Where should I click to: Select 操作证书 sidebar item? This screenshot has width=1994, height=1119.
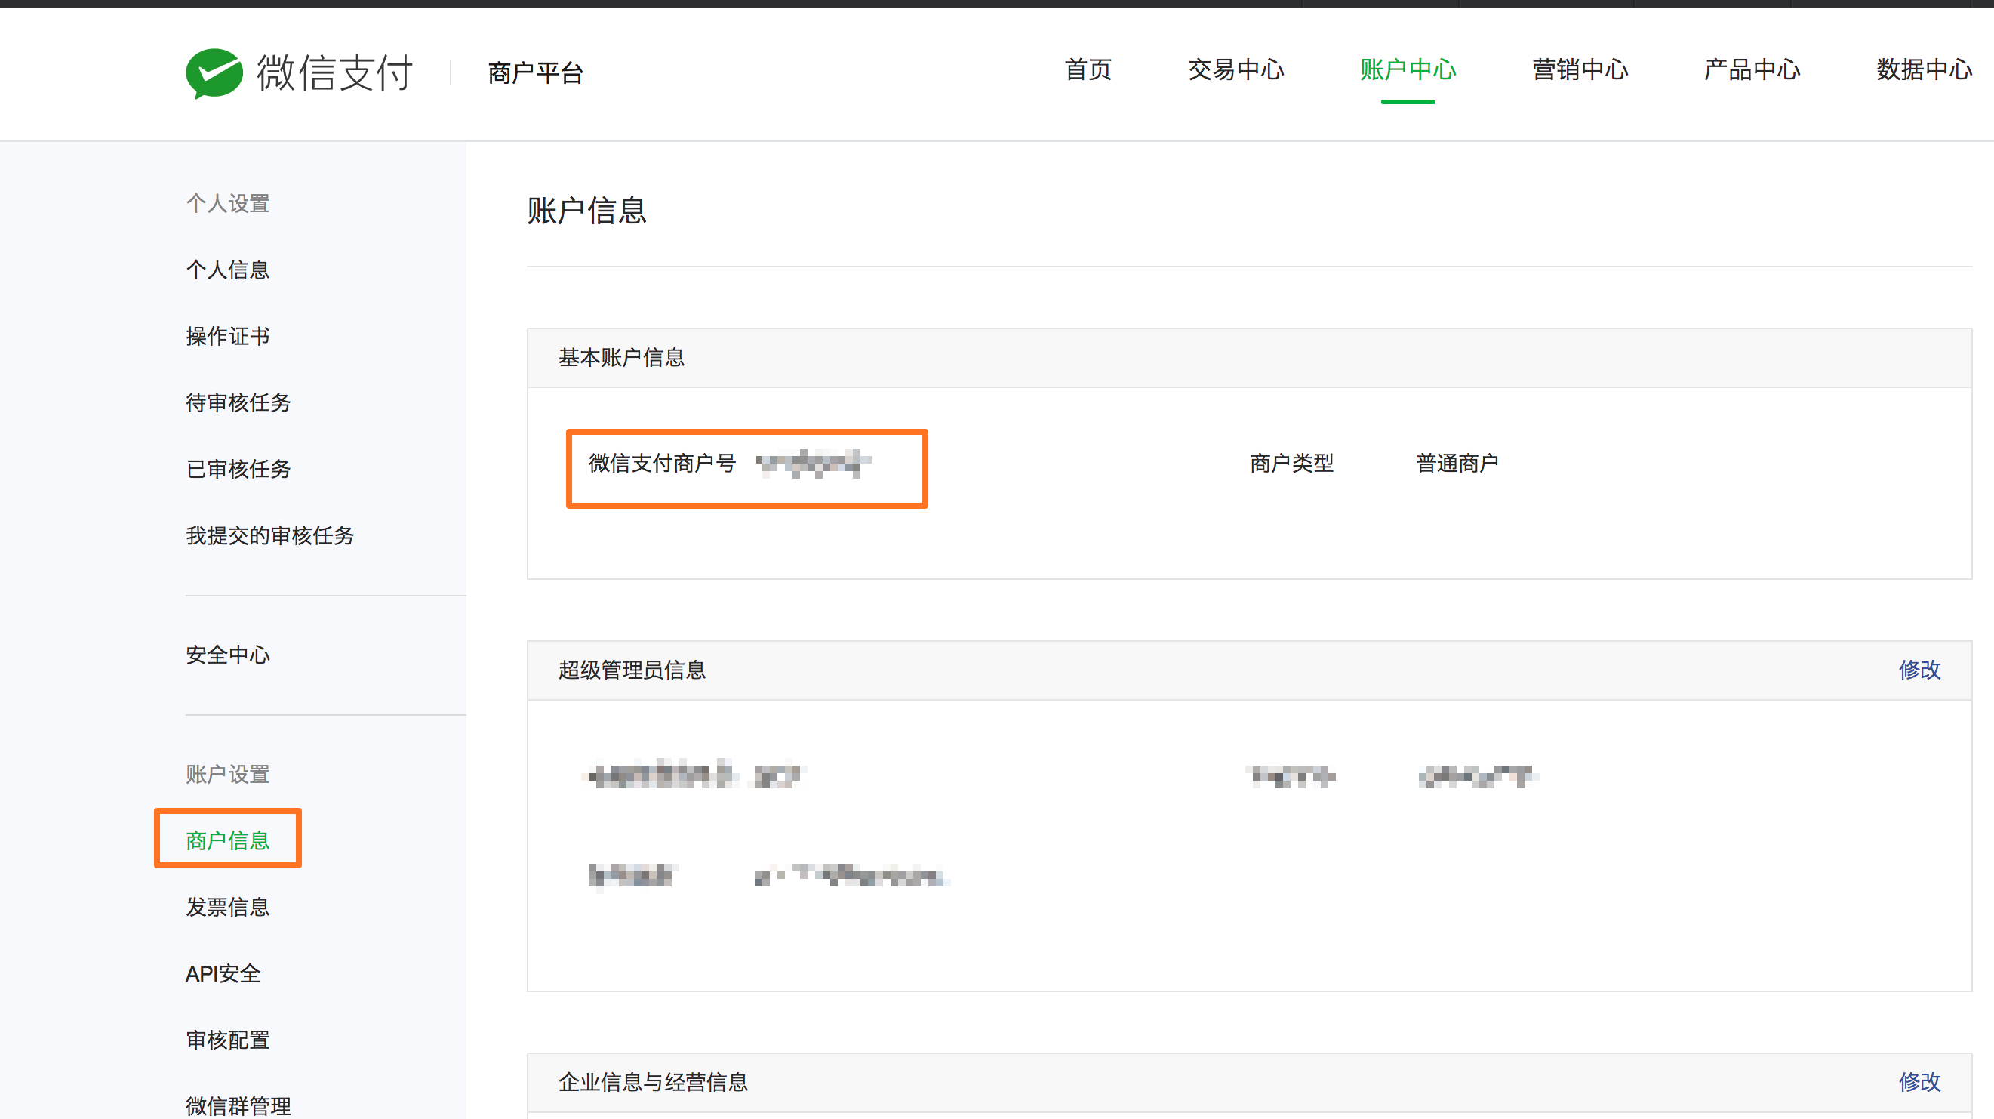pyautogui.click(x=228, y=336)
